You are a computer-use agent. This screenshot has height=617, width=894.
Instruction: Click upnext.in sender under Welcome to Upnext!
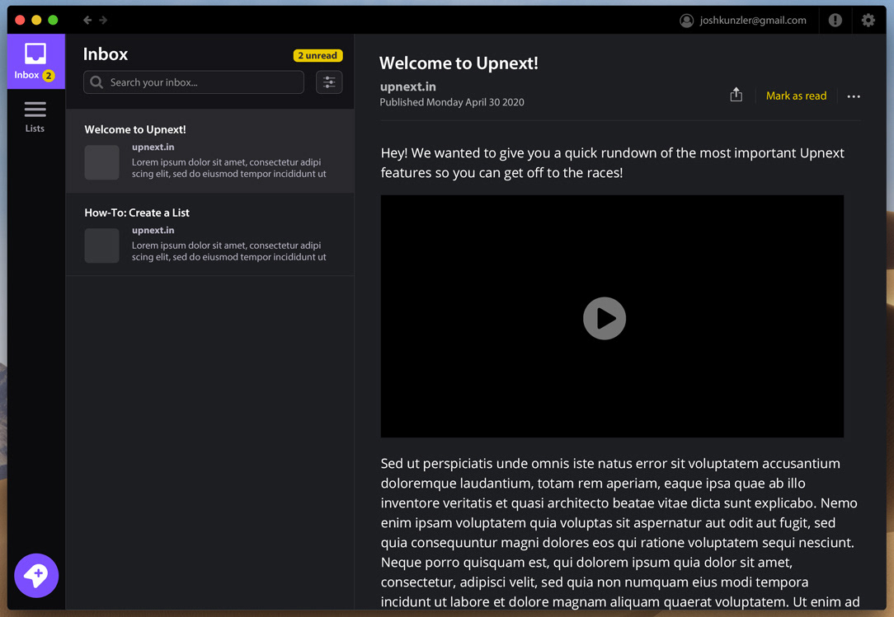(x=153, y=147)
